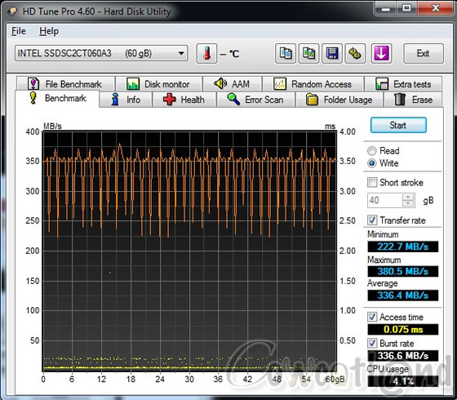457x400 pixels.
Task: Minimize the HD Tune Pro window
Action: coord(385,8)
